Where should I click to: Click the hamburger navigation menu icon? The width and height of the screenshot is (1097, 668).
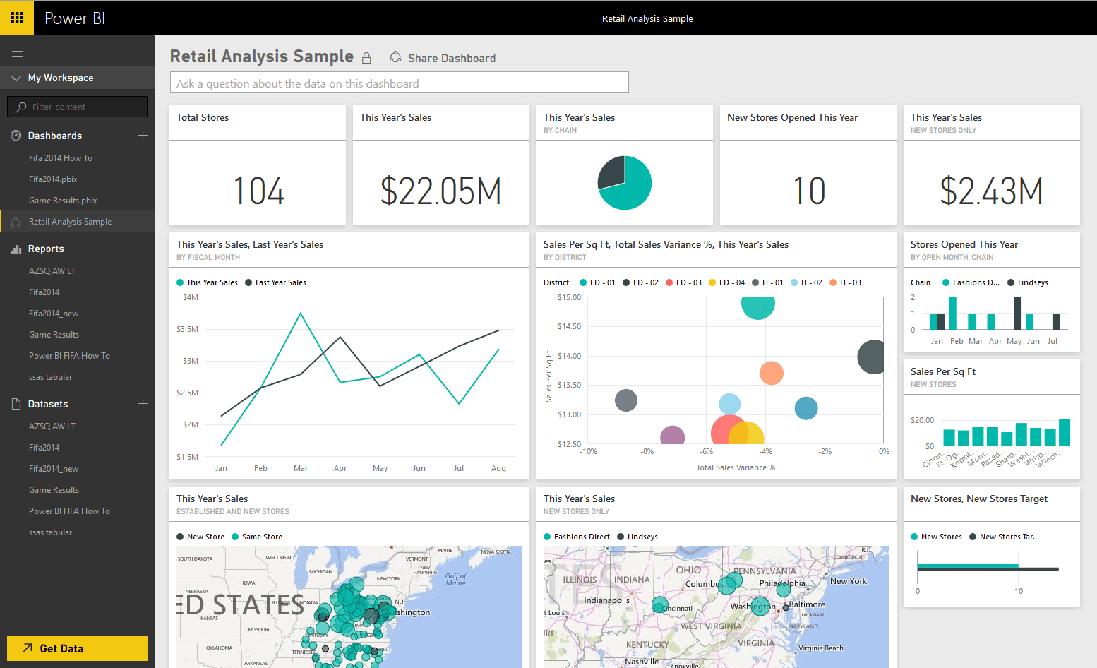[17, 54]
